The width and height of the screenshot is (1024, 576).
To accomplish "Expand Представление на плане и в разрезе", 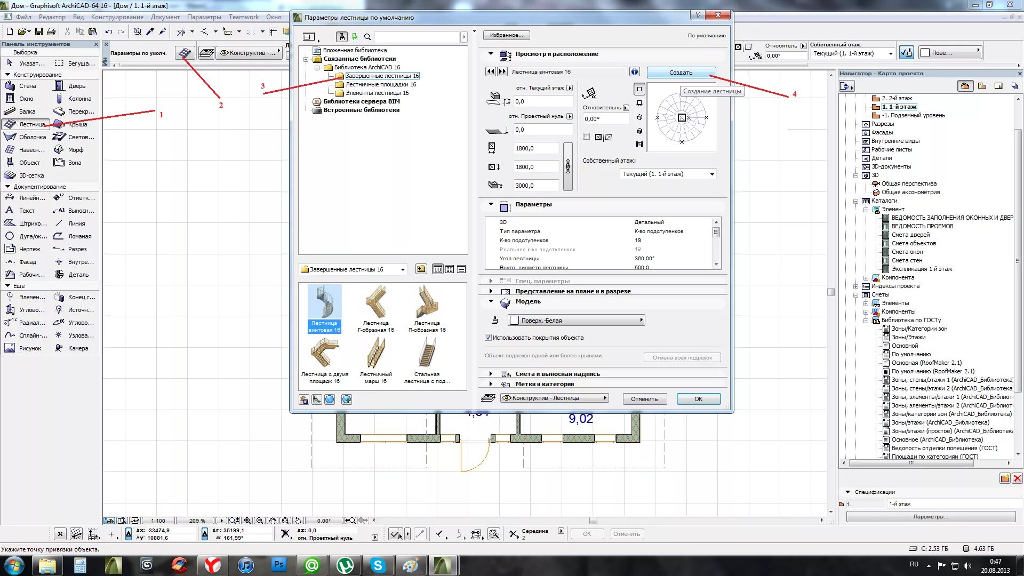I will click(491, 291).
